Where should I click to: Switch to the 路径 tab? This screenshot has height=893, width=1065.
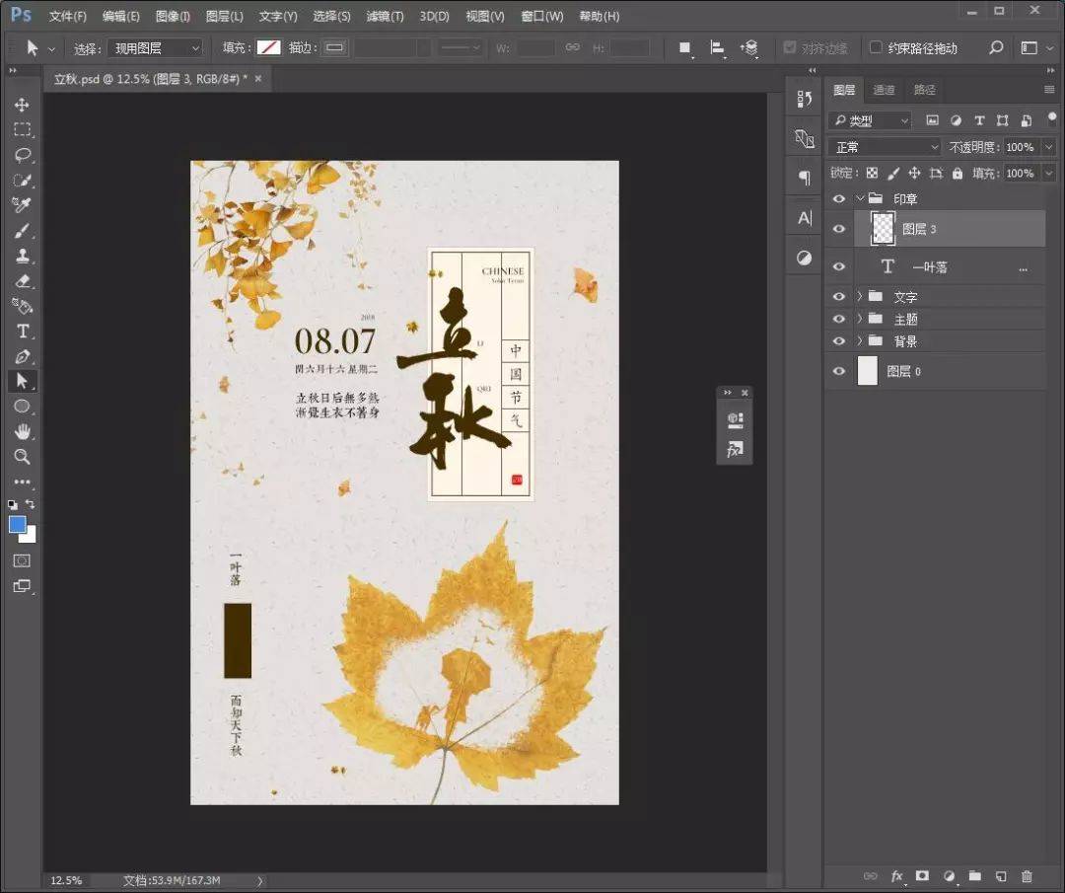point(924,90)
